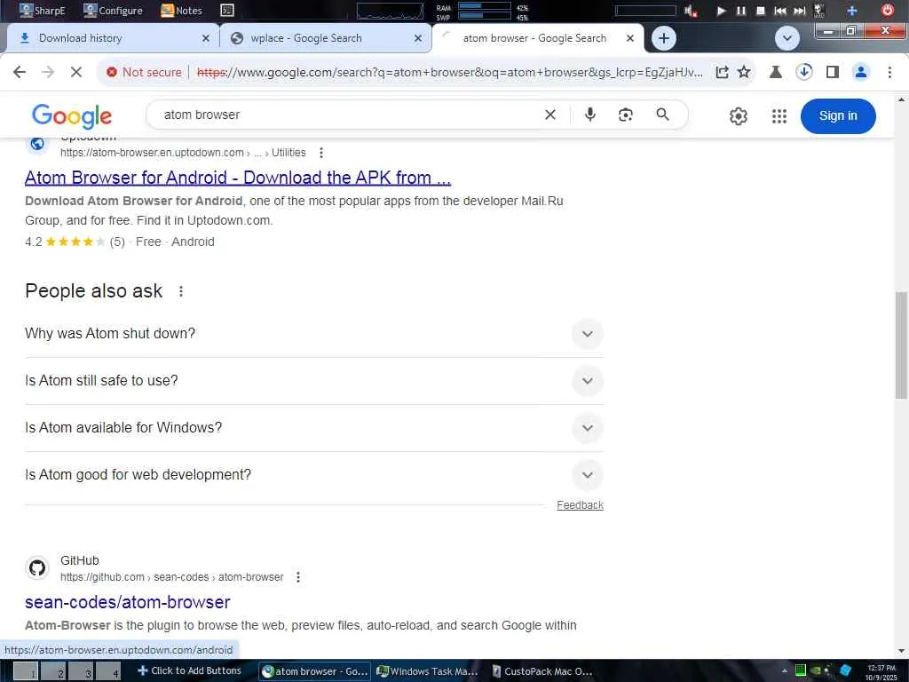This screenshot has width=909, height=682.
Task: Close the wplace - Google Search tab
Action: (418, 38)
